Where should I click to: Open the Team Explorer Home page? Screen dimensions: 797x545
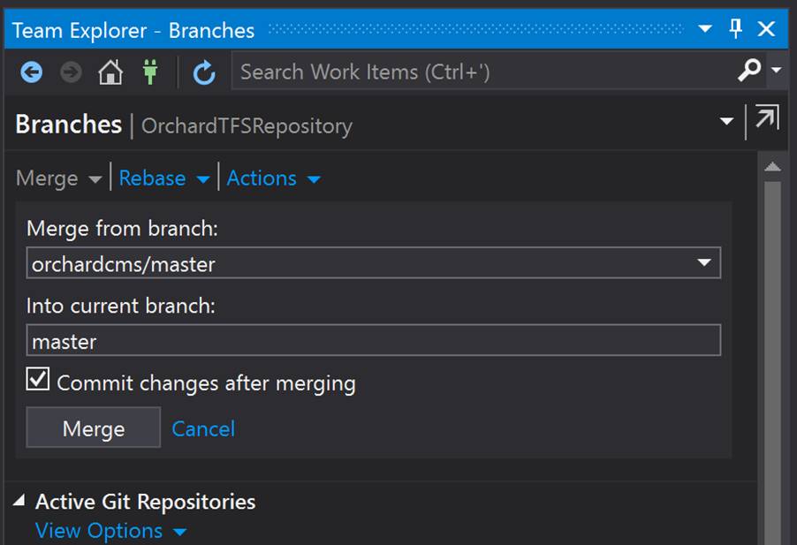coord(110,72)
